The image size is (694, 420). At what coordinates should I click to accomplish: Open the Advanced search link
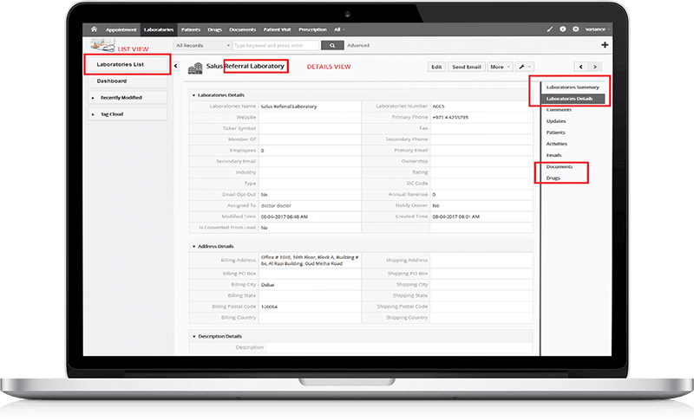click(358, 45)
